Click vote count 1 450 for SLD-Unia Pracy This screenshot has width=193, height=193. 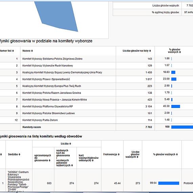click(149, 72)
